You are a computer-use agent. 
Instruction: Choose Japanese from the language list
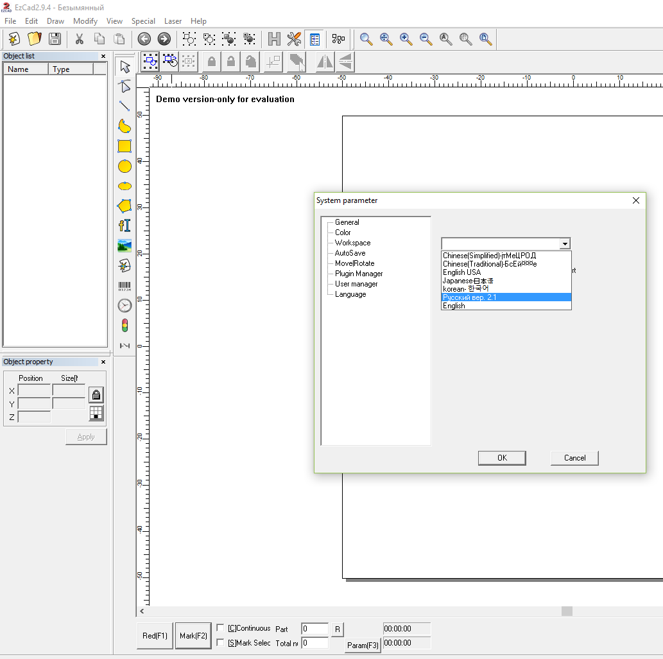click(468, 281)
